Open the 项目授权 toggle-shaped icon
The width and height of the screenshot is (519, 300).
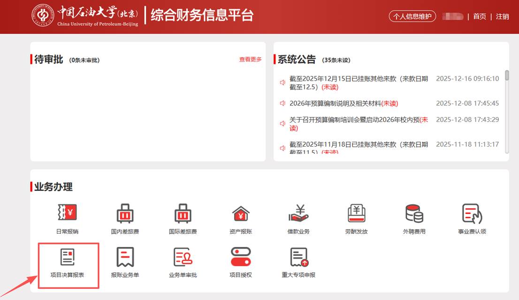click(241, 258)
